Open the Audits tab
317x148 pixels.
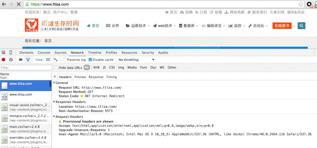[x=163, y=53]
